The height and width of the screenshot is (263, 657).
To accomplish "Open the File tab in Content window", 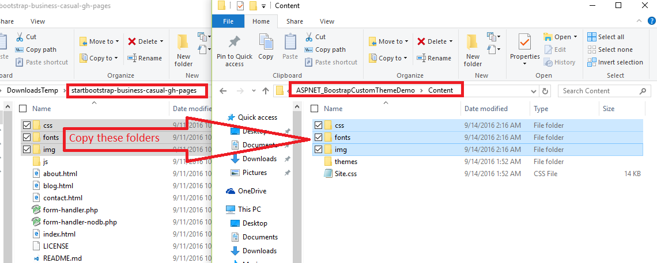I will click(x=228, y=21).
